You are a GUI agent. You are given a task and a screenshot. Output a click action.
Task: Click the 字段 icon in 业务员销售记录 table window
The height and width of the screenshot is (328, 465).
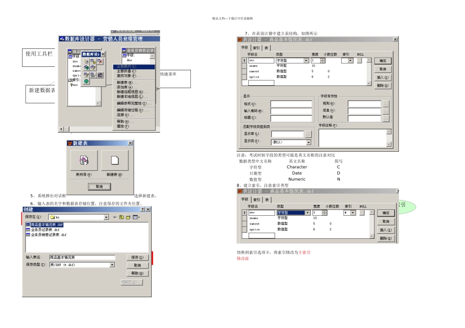coord(124,55)
